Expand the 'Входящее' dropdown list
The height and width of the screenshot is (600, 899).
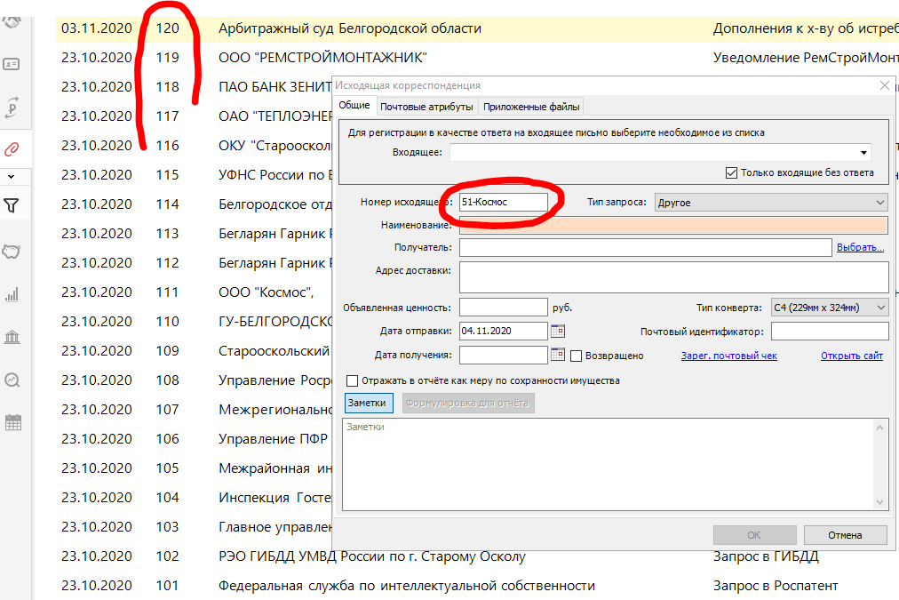[863, 152]
